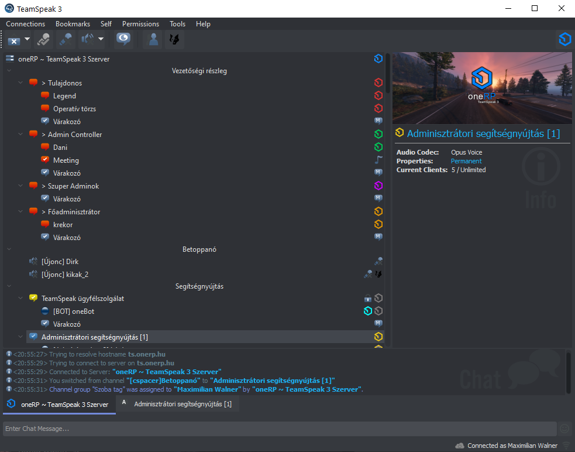Collapse the Segítségnyújtás section
Image resolution: width=575 pixels, height=452 pixels.
(9, 286)
